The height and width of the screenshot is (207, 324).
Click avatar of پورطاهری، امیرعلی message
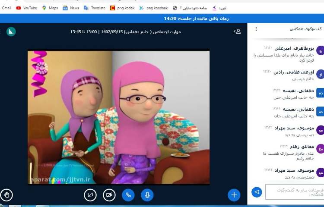coord(320,50)
